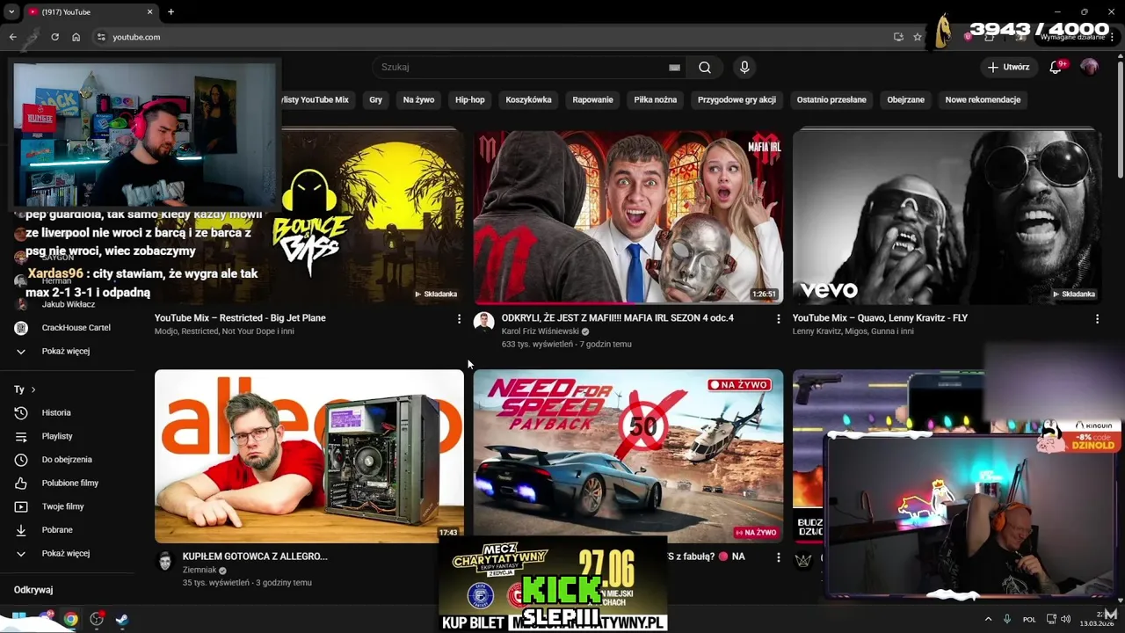The image size is (1125, 633).
Task: Open Steam from the taskbar
Action: pyautogui.click(x=121, y=619)
